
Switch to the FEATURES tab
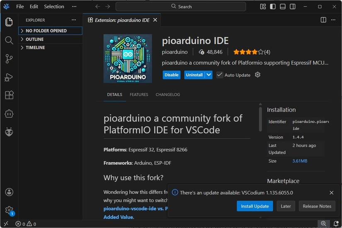coord(139,95)
